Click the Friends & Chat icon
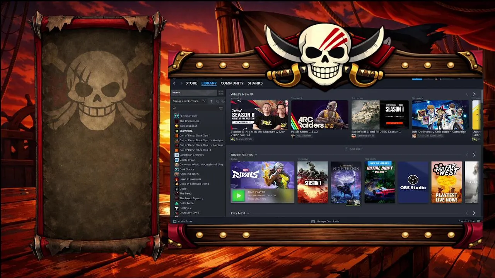This screenshot has width=495, height=278. pos(478,221)
